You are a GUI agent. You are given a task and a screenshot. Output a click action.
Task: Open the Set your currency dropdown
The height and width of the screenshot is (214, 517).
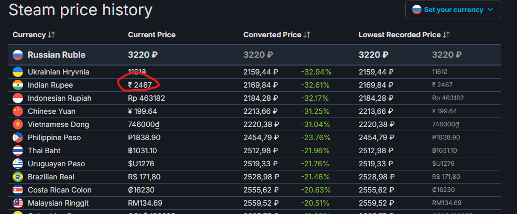coord(453,9)
